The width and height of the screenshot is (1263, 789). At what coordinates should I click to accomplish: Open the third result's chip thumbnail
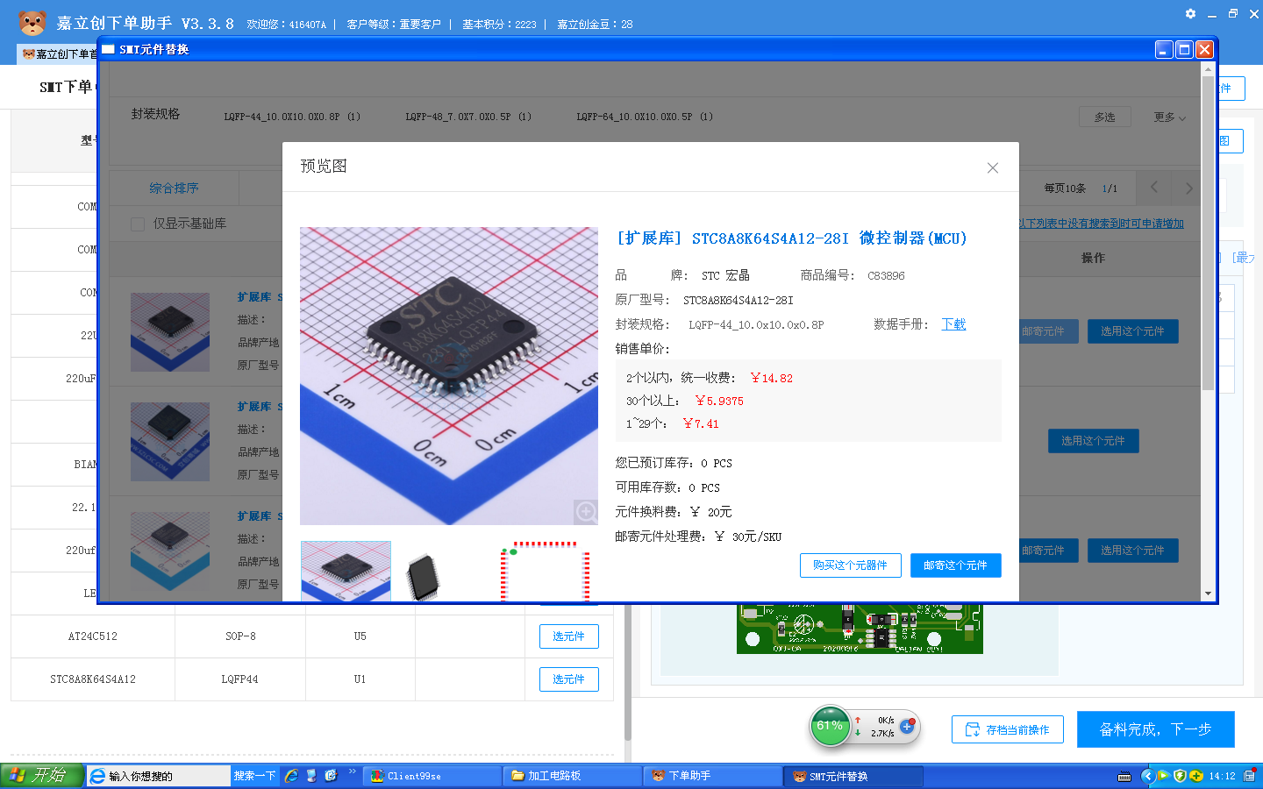[170, 551]
